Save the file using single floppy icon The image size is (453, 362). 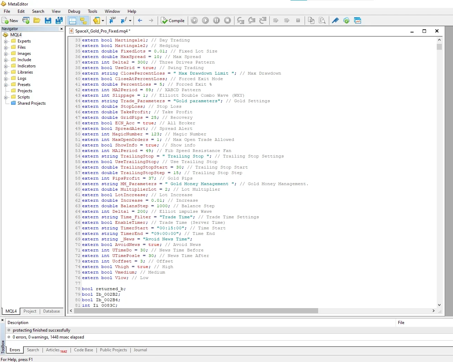click(x=48, y=21)
